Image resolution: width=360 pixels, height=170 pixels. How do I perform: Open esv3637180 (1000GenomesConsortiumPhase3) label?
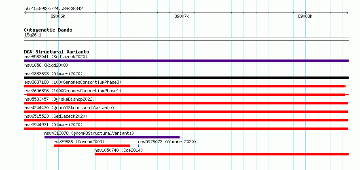tap(73, 82)
